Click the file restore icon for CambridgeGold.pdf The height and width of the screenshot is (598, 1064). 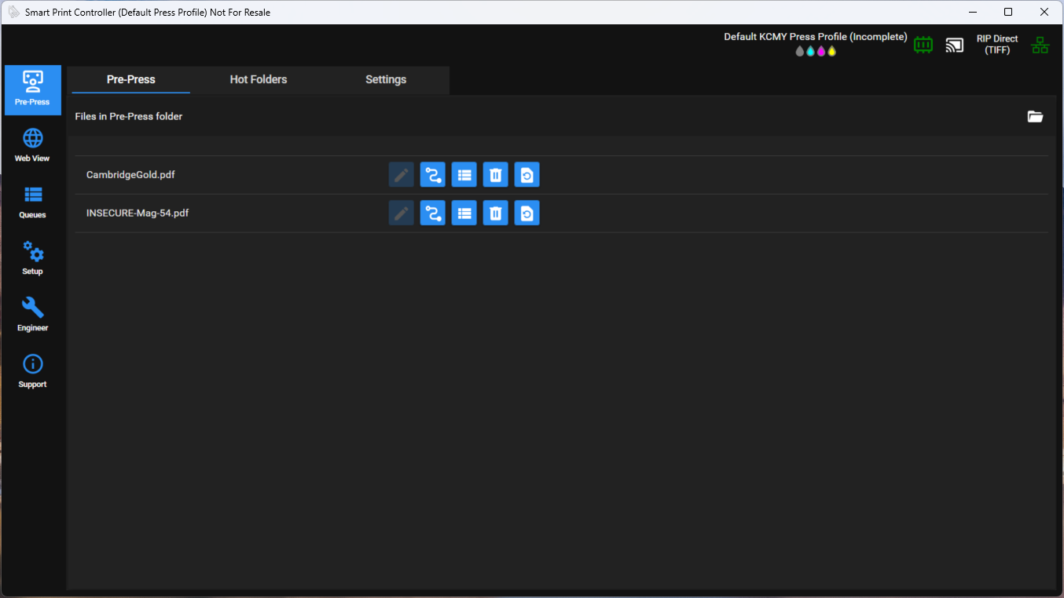tap(527, 174)
